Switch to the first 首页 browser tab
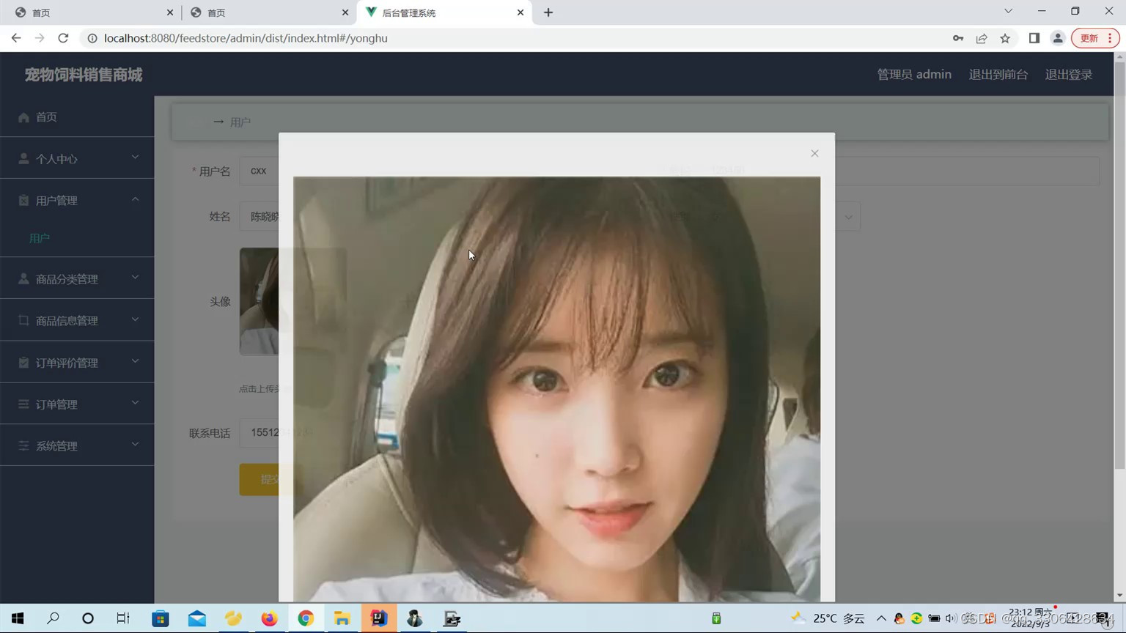The width and height of the screenshot is (1126, 633). (x=91, y=12)
